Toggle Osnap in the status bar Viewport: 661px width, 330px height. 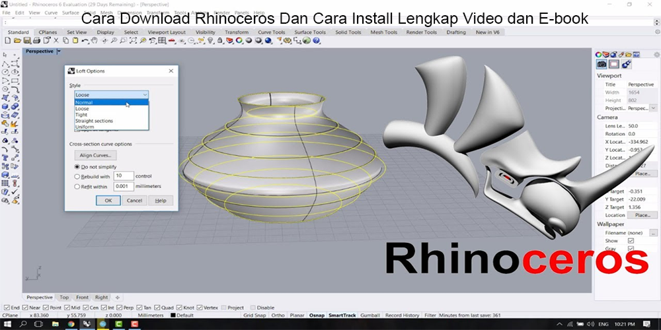pos(317,315)
